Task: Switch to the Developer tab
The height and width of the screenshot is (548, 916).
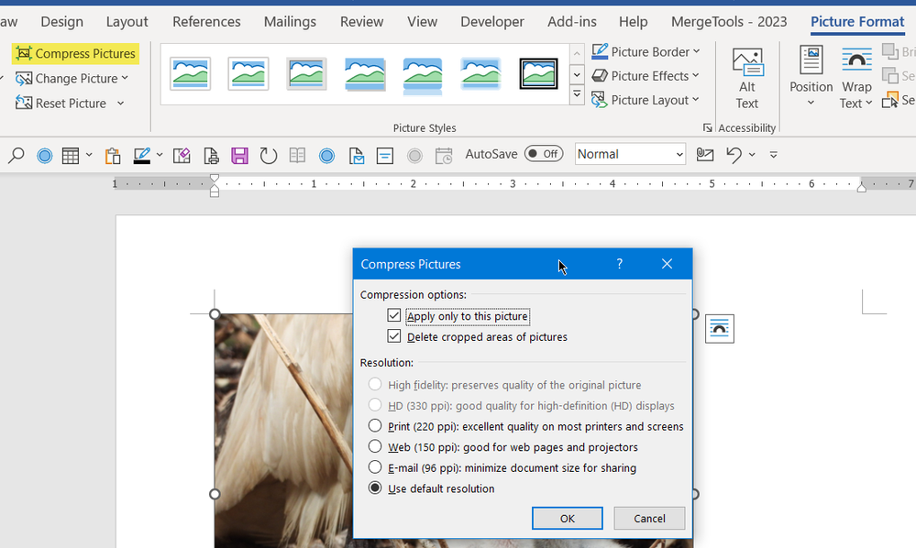Action: point(491,22)
